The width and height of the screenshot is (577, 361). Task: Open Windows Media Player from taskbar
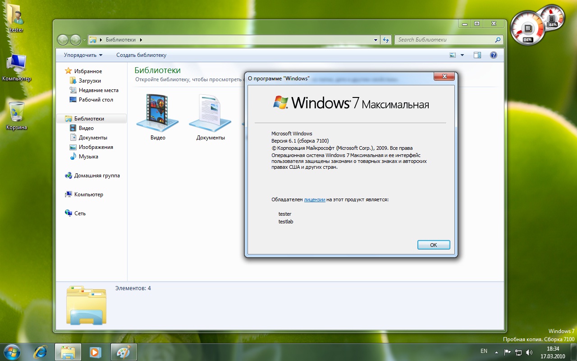click(95, 352)
